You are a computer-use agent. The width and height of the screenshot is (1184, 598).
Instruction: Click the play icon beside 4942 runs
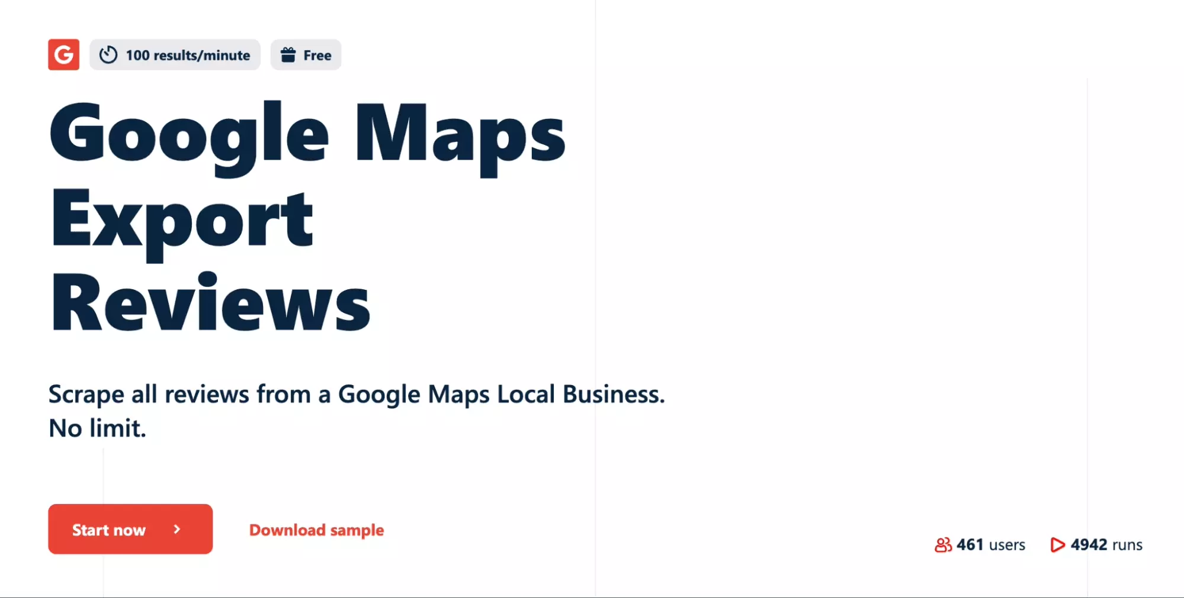click(x=1057, y=544)
